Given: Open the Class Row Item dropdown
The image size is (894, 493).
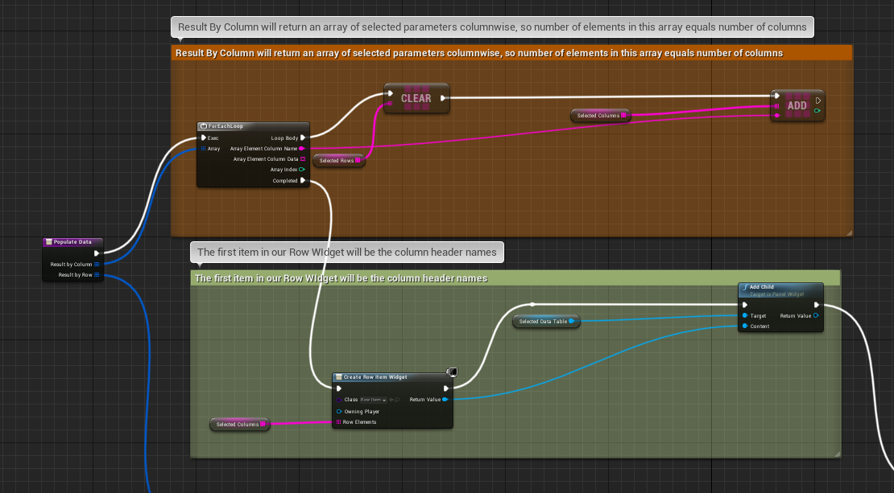Looking at the screenshot, I should (x=372, y=400).
